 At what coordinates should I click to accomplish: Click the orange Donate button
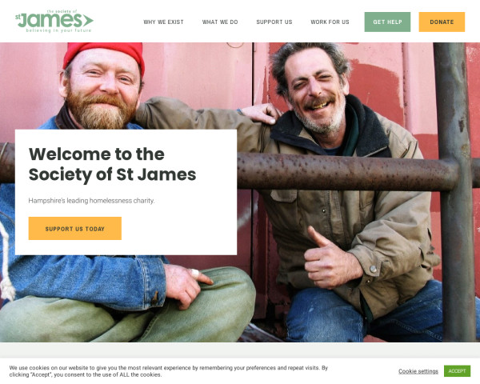pos(442,22)
